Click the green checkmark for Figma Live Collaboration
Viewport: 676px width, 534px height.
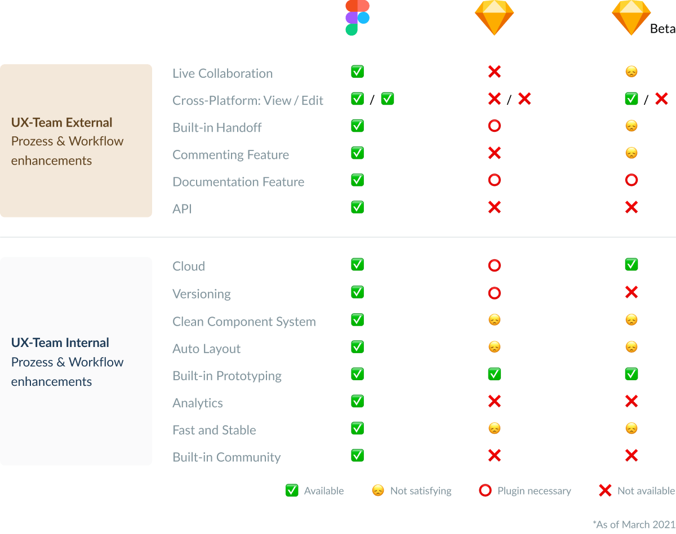coord(357,72)
